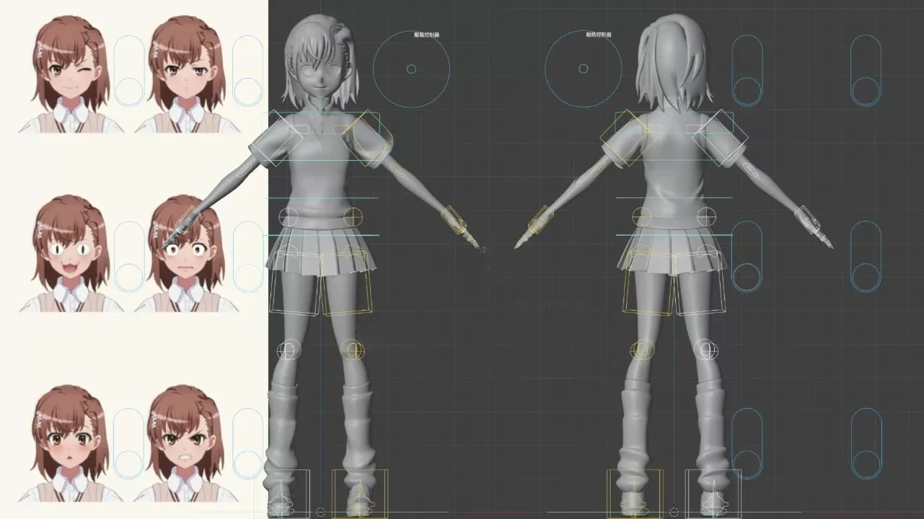Select the back-view white hip circle control
The width and height of the screenshot is (924, 519).
coord(708,216)
